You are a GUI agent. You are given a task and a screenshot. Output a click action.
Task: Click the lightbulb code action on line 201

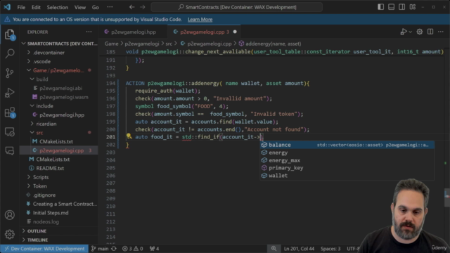(x=129, y=136)
